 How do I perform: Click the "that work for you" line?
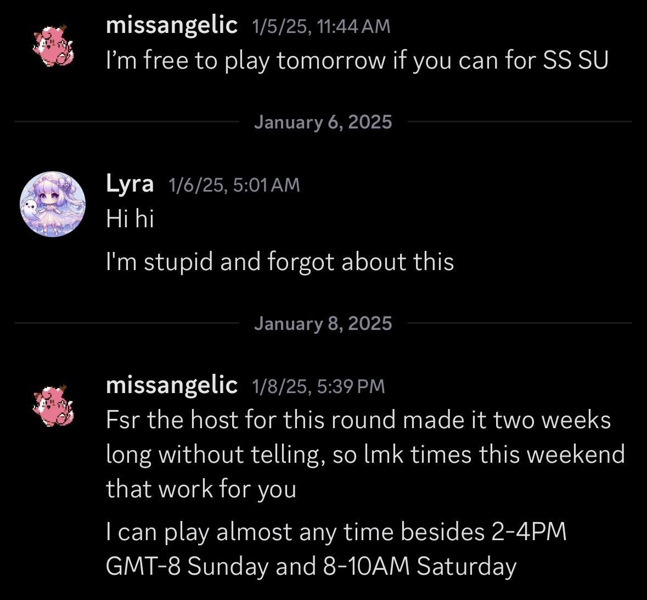pyautogui.click(x=201, y=489)
